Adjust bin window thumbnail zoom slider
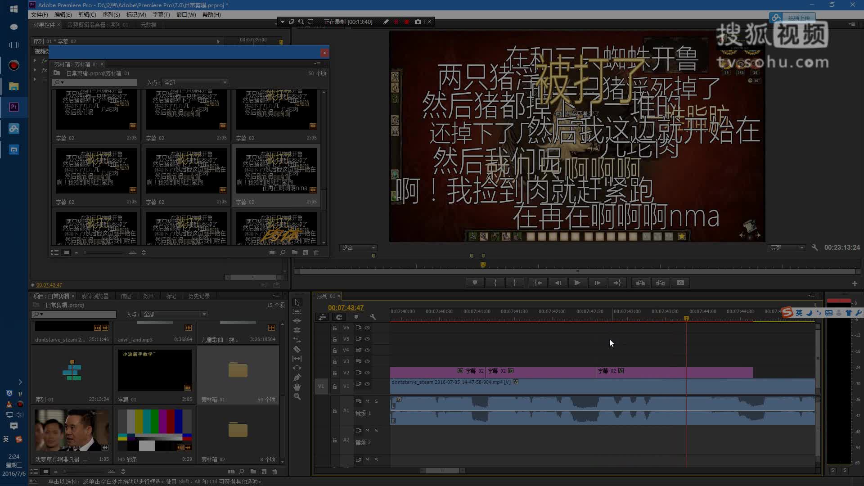 [103, 252]
